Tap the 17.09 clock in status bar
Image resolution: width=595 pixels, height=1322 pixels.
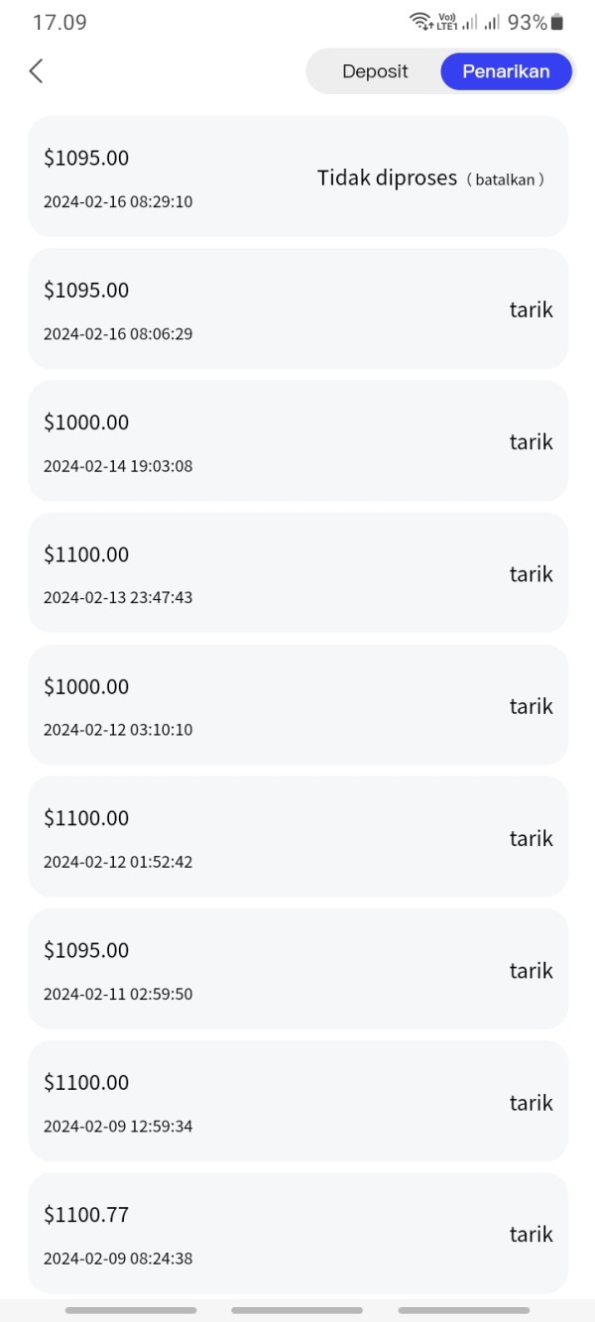coord(59,22)
